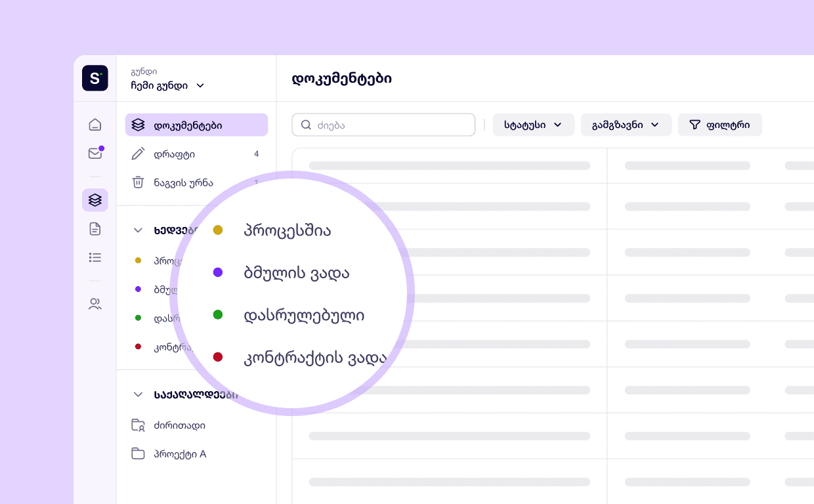Open the list icon in the rail
814x504 pixels.
(x=95, y=258)
